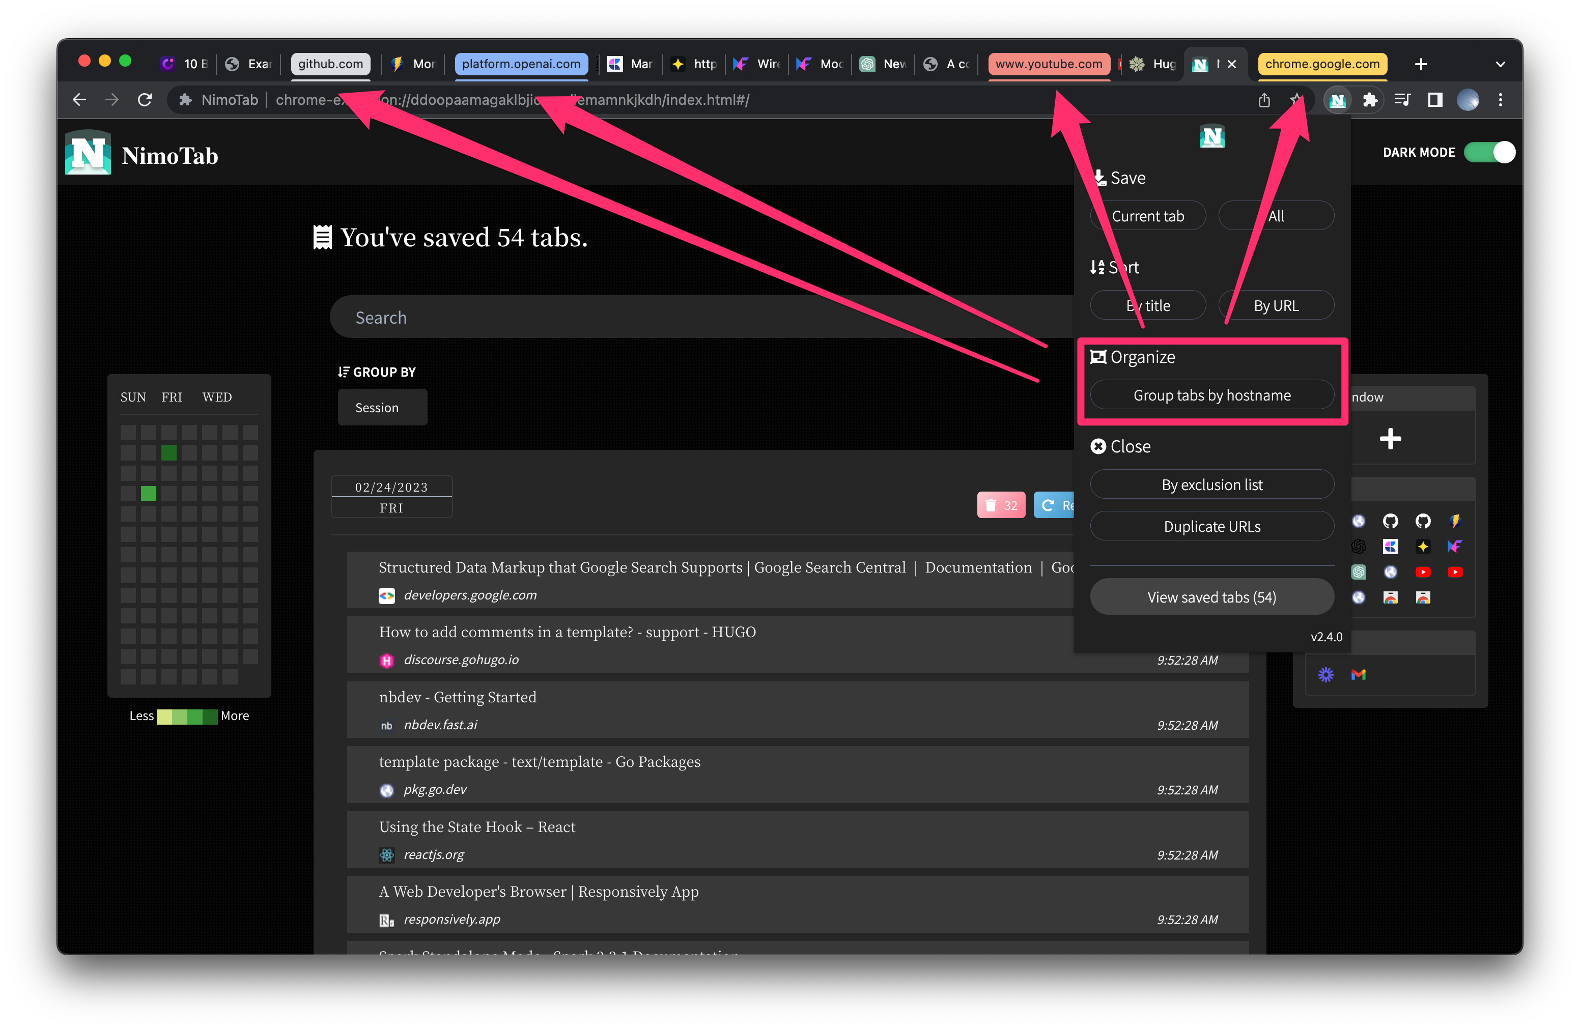This screenshot has width=1580, height=1030.
Task: Open Chrome's three-dot menu
Action: coord(1500,100)
